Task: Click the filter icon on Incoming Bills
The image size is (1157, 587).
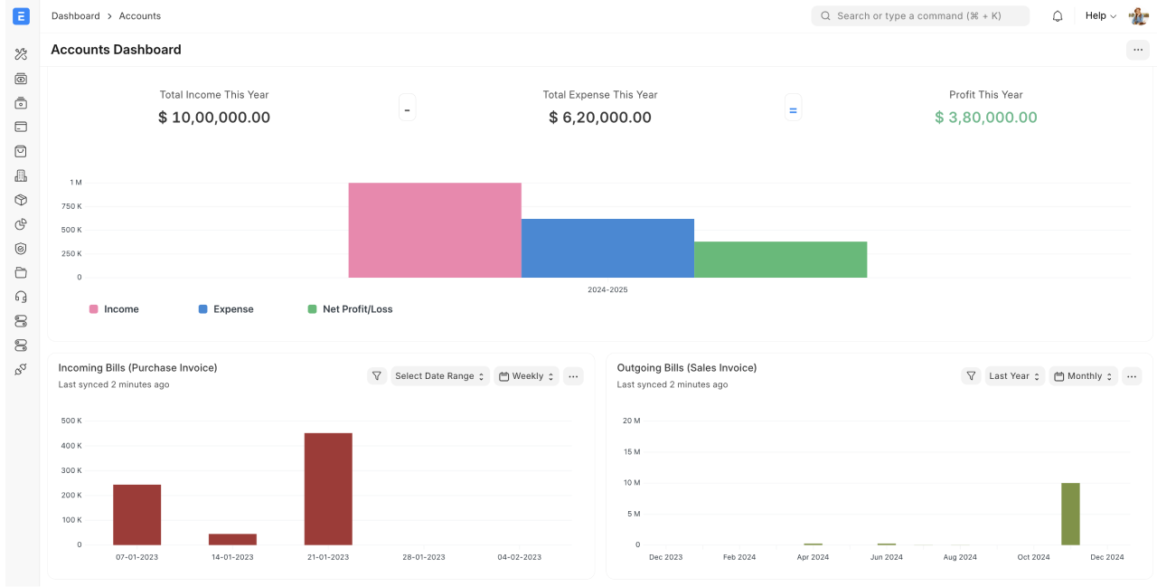Action: pyautogui.click(x=377, y=375)
